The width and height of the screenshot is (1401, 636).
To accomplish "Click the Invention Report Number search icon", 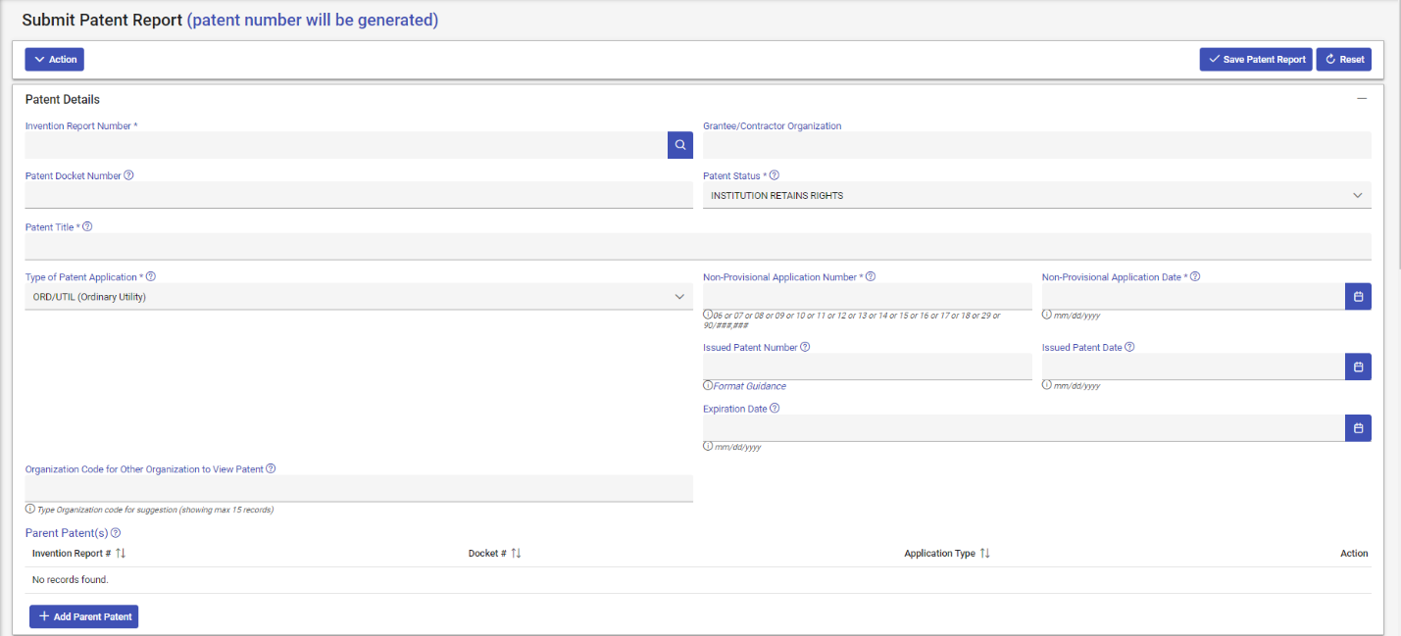I will pyautogui.click(x=680, y=145).
